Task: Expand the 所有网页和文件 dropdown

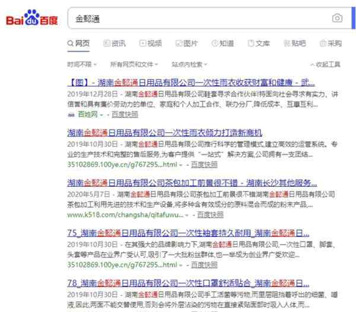Action: [x=134, y=65]
